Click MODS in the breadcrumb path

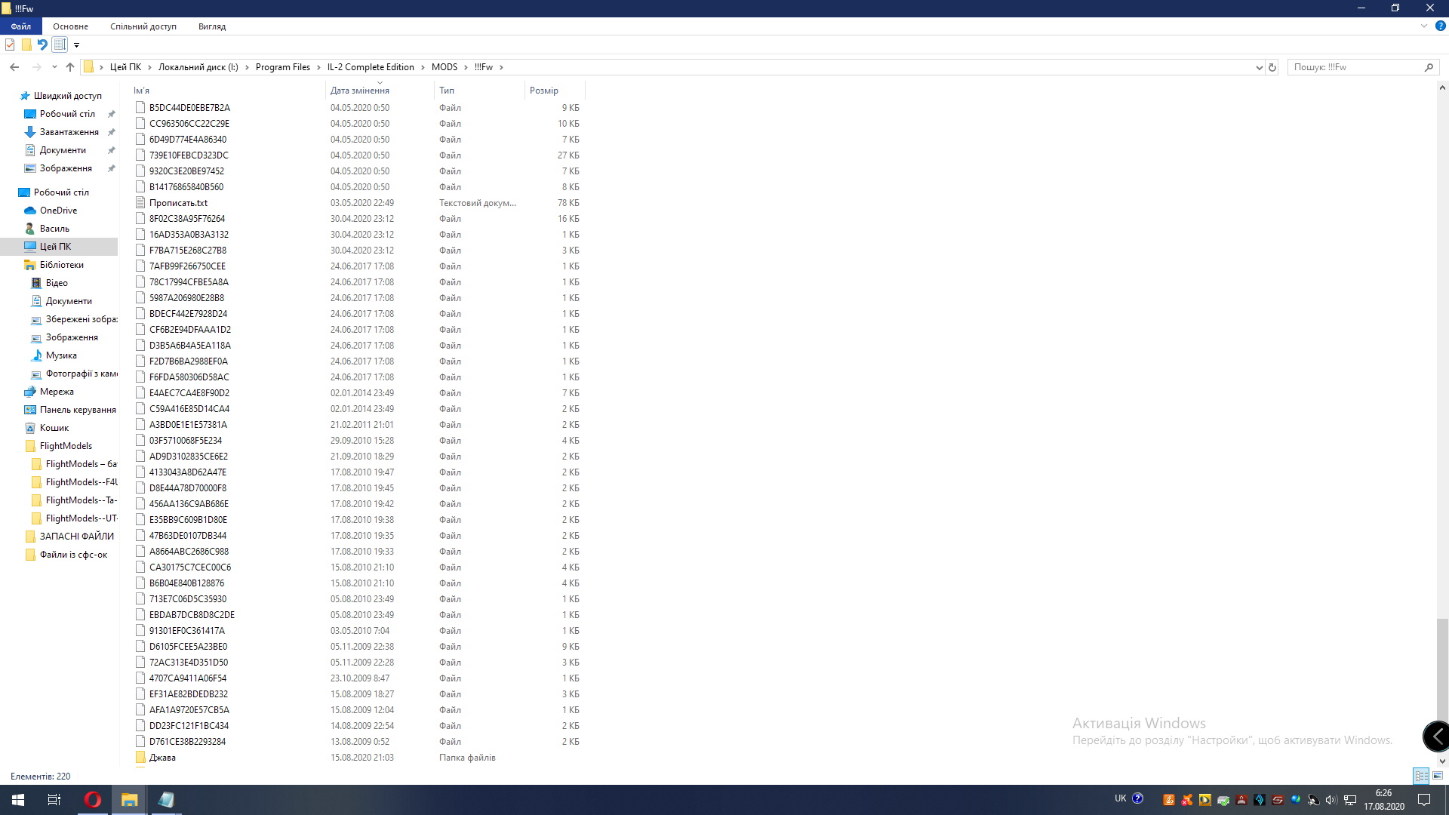click(x=444, y=67)
